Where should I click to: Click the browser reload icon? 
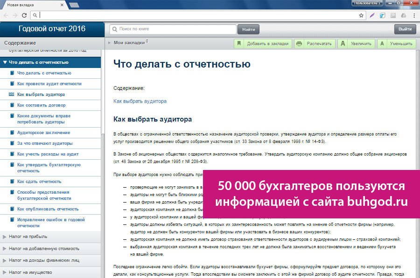click(x=24, y=15)
